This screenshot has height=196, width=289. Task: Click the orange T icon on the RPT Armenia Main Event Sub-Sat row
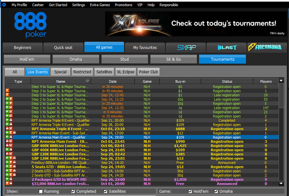tap(11, 133)
